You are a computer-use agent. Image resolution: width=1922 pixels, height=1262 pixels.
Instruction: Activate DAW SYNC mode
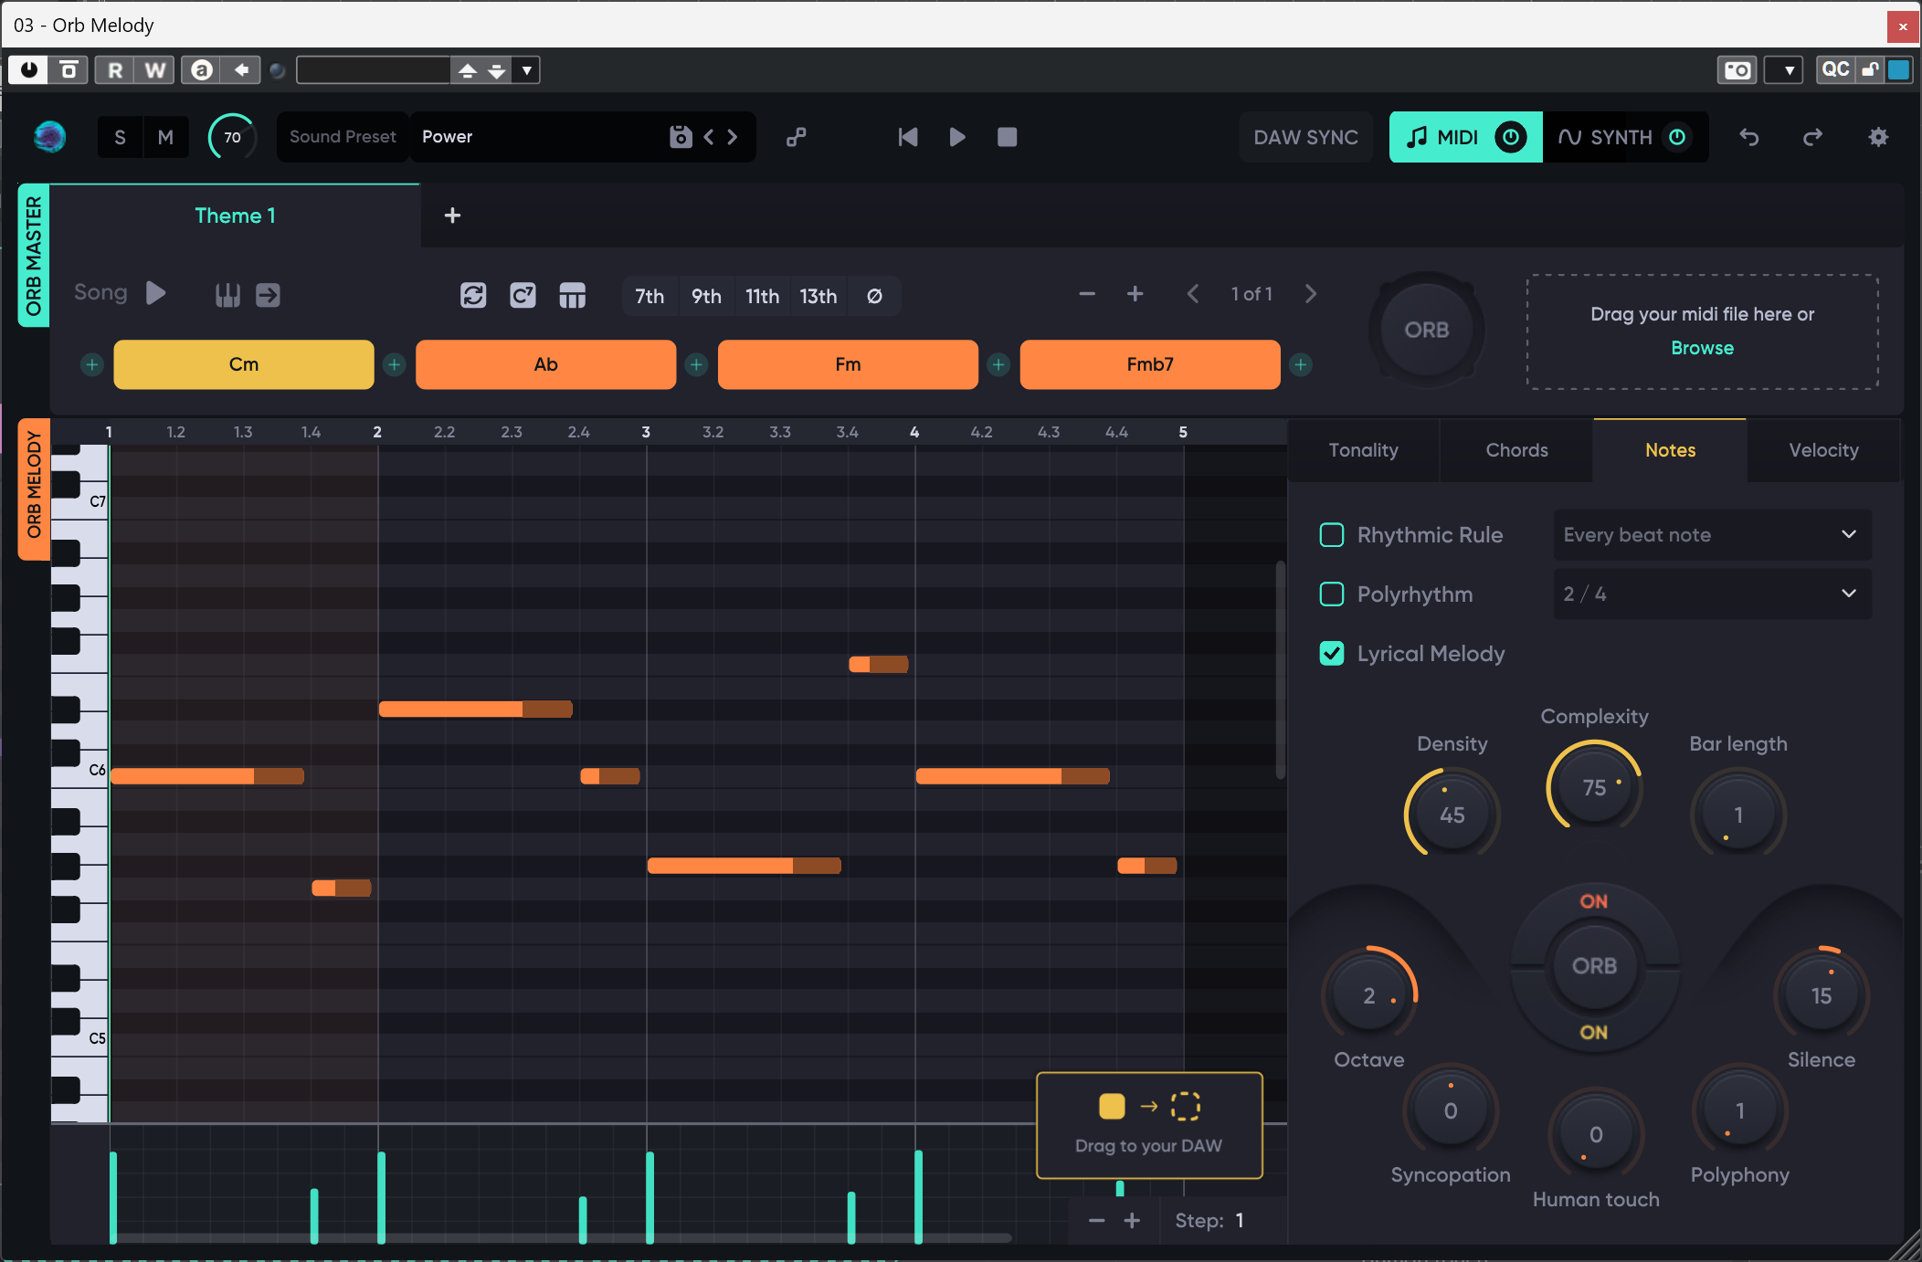(x=1305, y=137)
